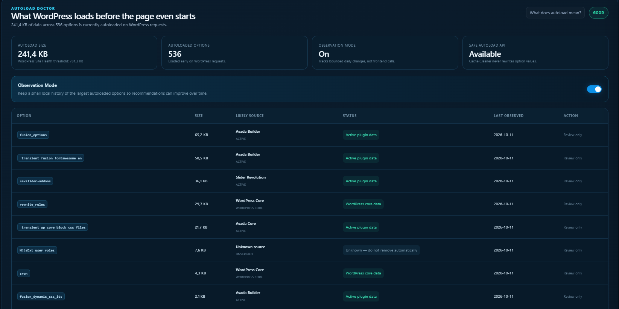Select the _transient_wp_core_block_css_files option name
The height and width of the screenshot is (309, 619).
tap(53, 227)
